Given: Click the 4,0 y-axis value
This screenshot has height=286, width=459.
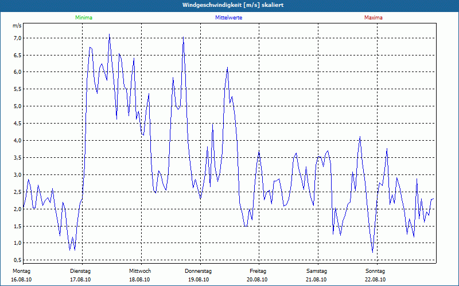Looking at the screenshot, I should click(x=17, y=141).
